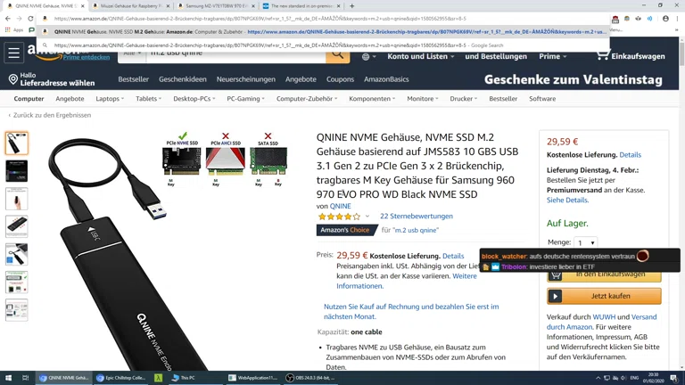Expand the star rating breakdown arrow
The image size is (685, 385).
[367, 216]
